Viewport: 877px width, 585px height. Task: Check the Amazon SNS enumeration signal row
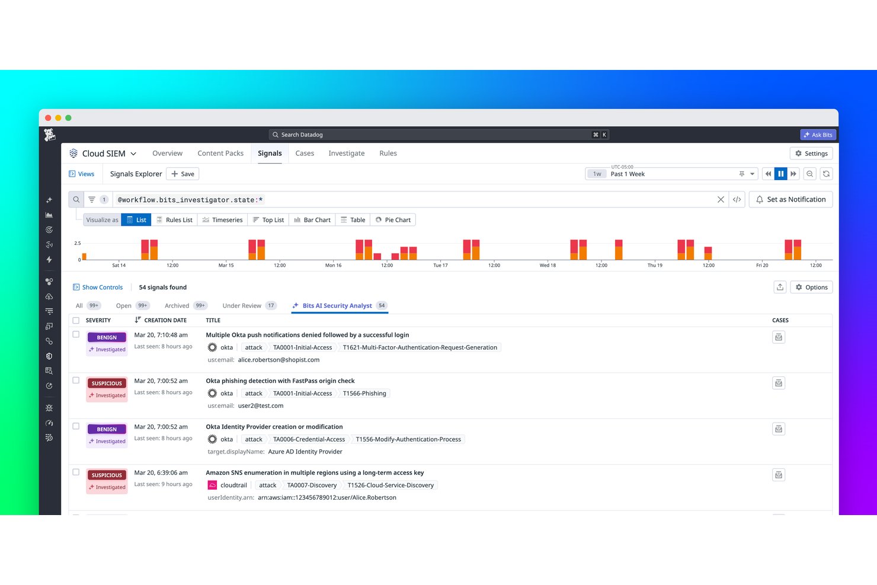point(76,472)
